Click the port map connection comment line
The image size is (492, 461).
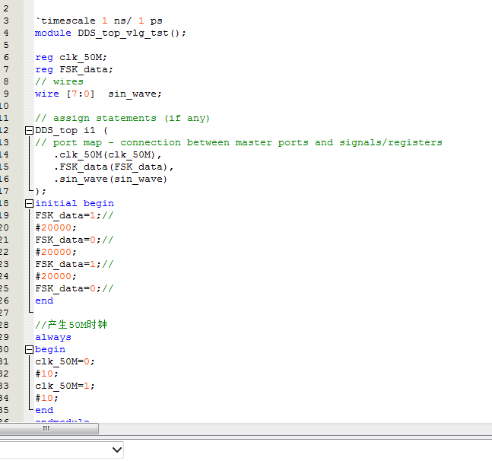(239, 142)
